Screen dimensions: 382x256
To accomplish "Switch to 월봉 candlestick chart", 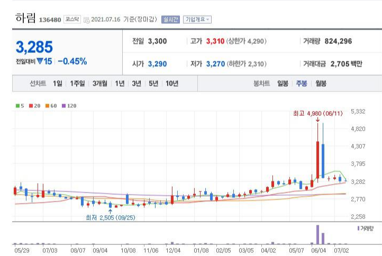I will pos(321,84).
